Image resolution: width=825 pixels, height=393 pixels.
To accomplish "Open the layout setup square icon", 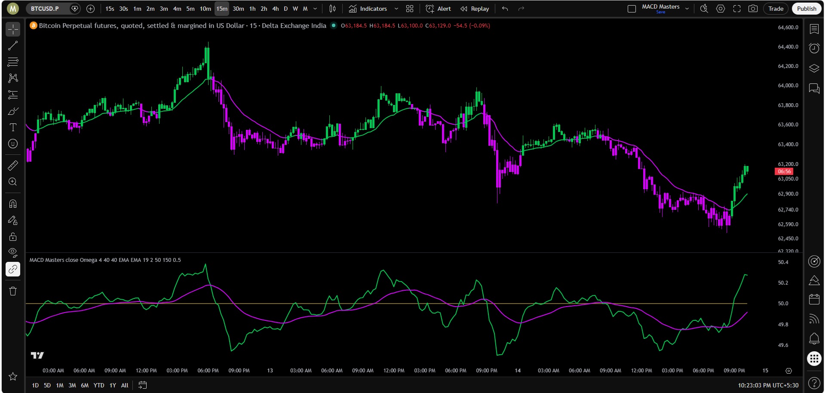I will click(632, 9).
